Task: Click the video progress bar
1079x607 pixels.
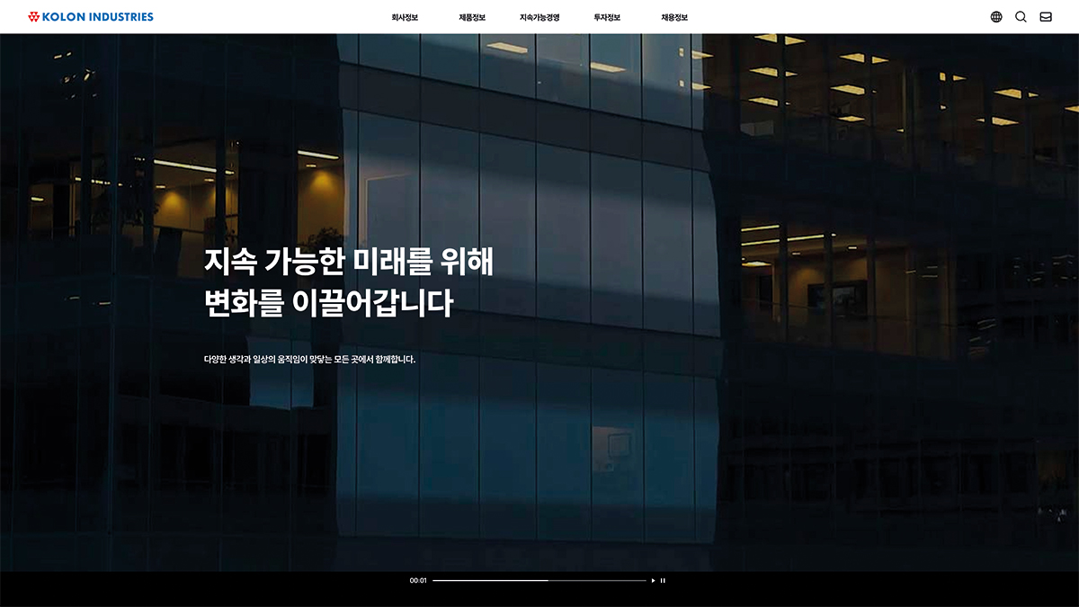Action: coord(539,580)
